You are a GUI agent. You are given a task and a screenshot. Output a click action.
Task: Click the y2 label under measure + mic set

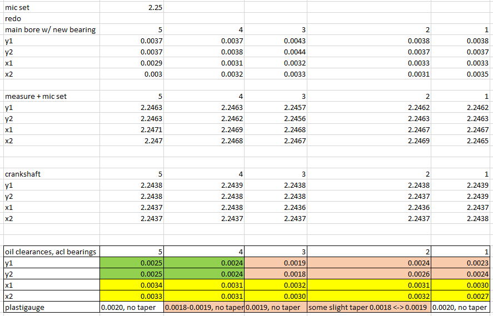point(52,118)
